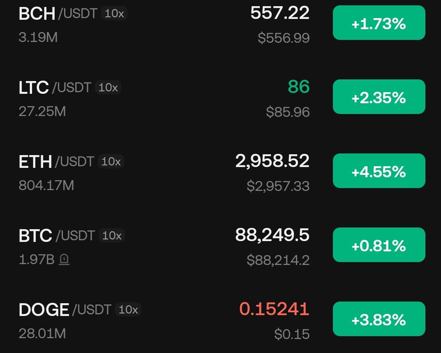Image resolution: width=441 pixels, height=353 pixels.
Task: Open the DOGE/USDT pair name
Action: pos(65,310)
